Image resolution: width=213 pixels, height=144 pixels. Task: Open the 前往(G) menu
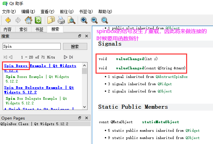[x=67, y=12]
